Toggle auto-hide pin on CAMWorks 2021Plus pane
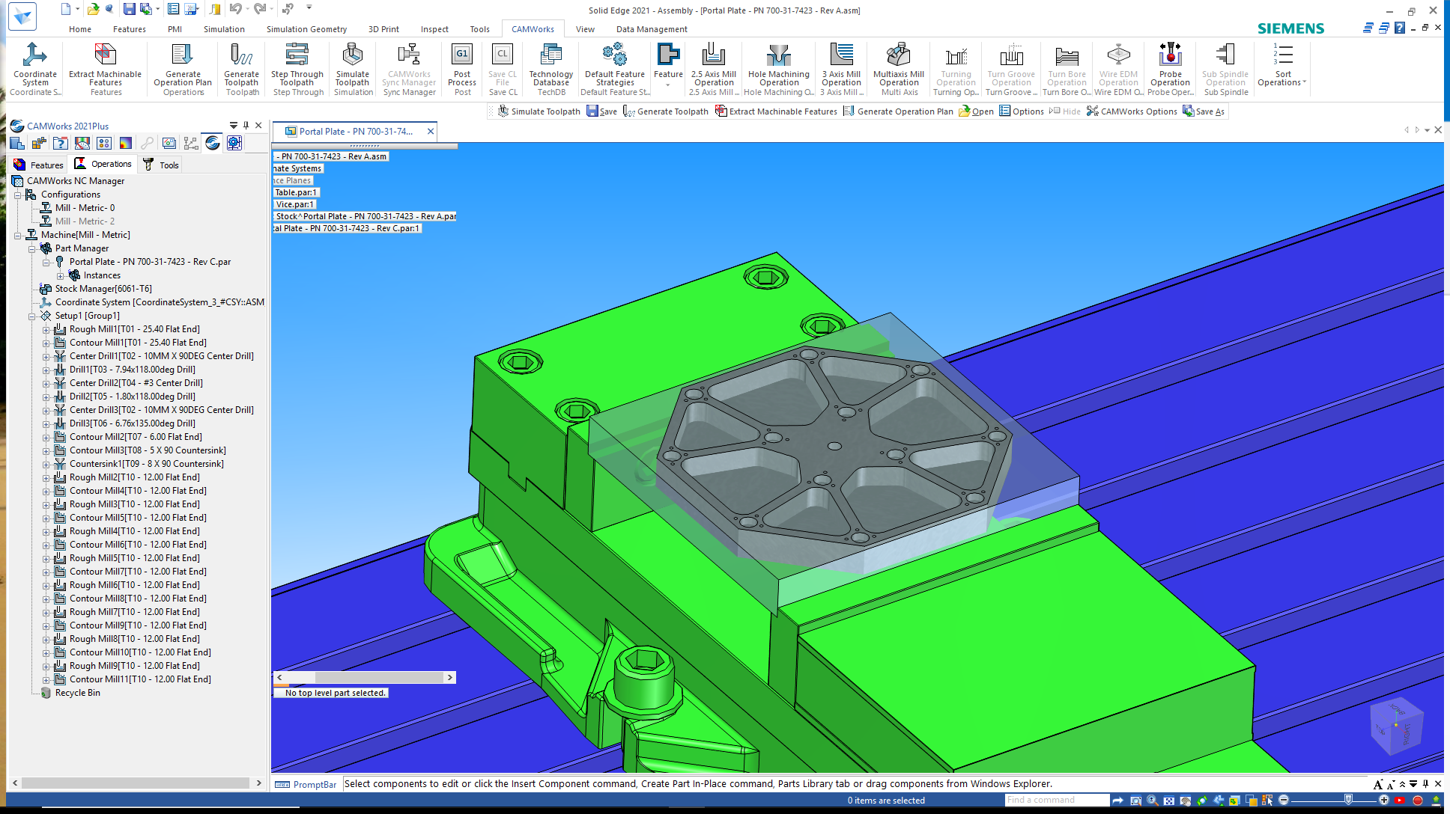The image size is (1450, 814). (x=245, y=126)
